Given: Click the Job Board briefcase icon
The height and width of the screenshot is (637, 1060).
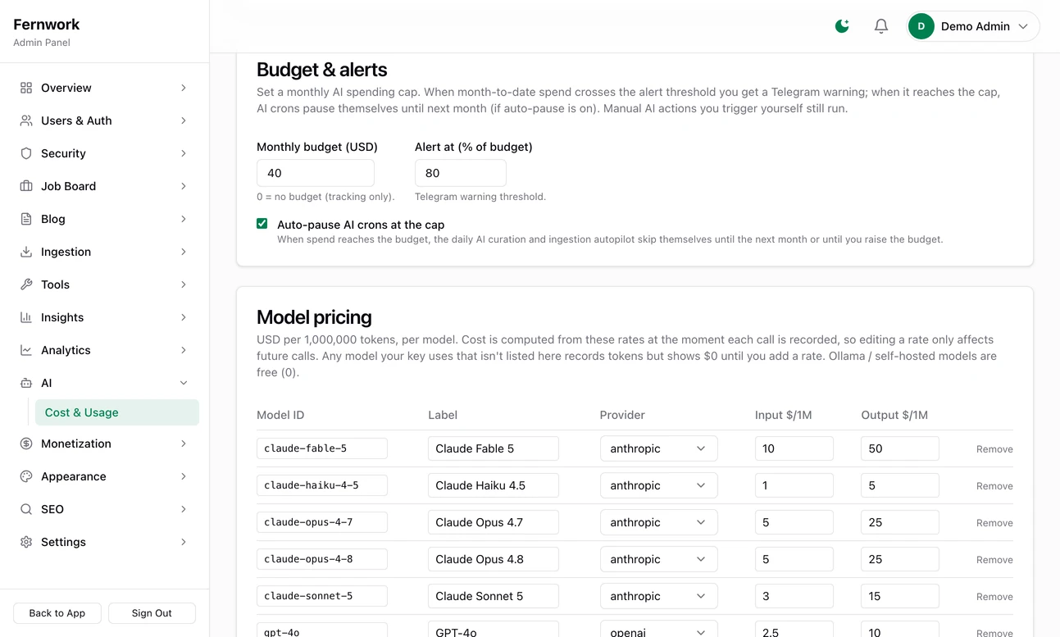Looking at the screenshot, I should [26, 186].
